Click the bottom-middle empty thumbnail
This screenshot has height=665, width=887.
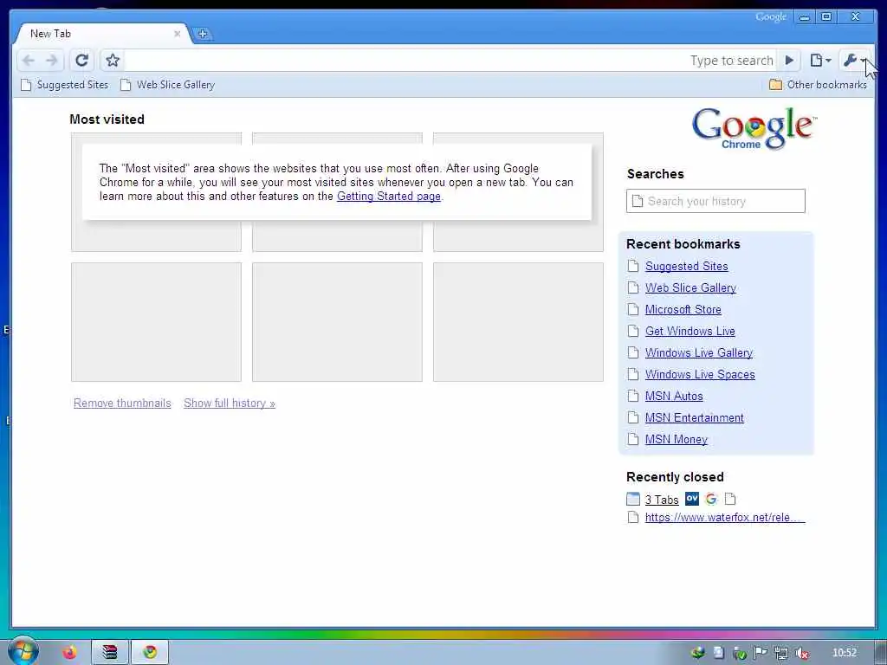(337, 322)
